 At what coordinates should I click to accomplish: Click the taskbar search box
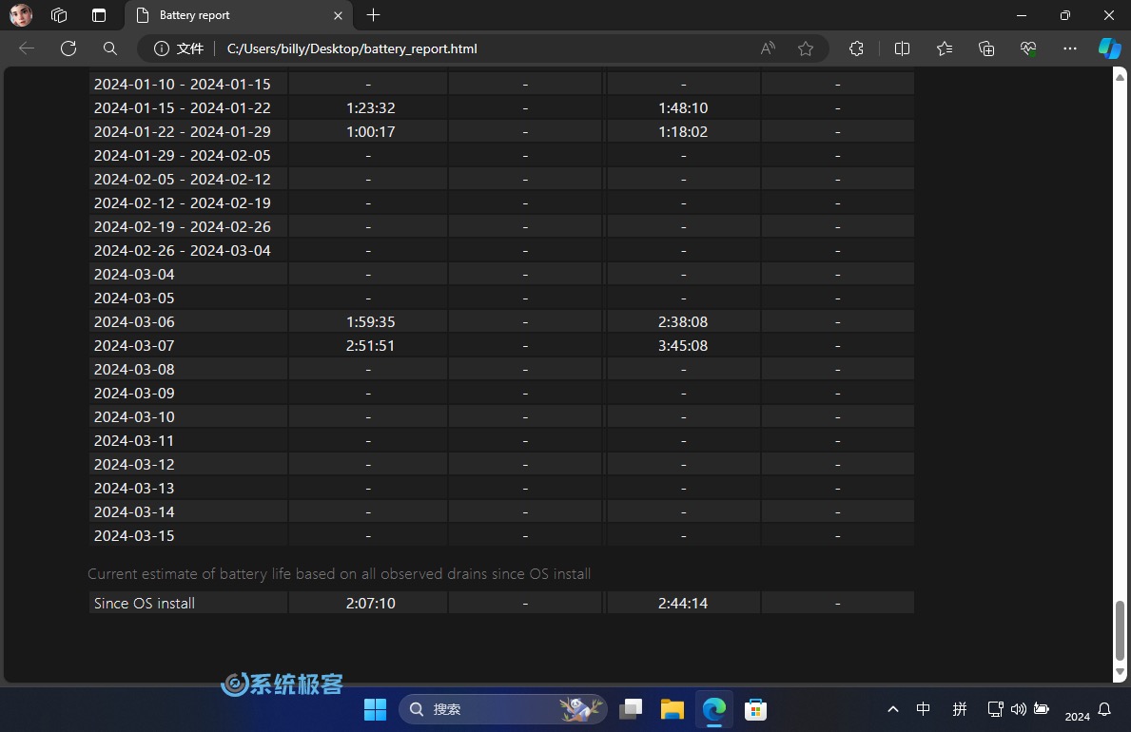[503, 709]
